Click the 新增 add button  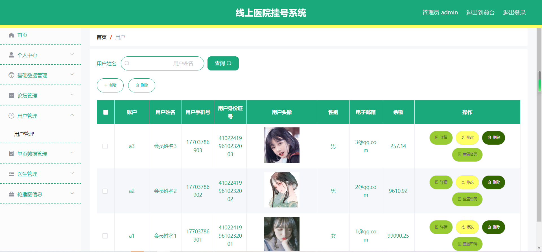[110, 85]
